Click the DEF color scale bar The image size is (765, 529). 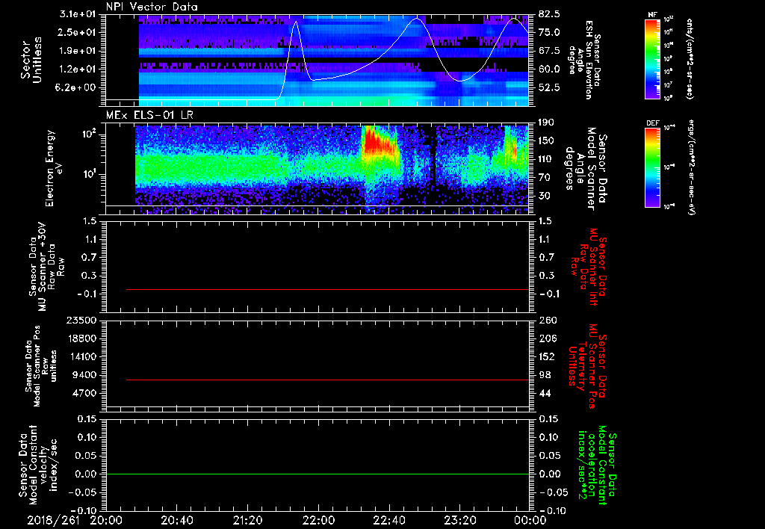click(x=652, y=167)
